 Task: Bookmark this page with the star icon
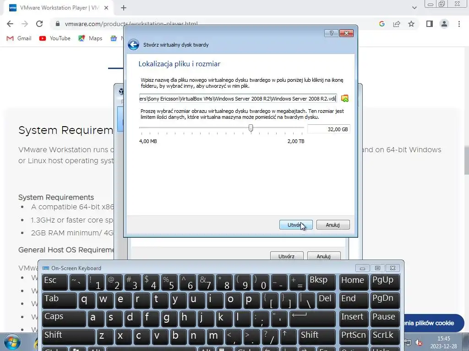411,24
